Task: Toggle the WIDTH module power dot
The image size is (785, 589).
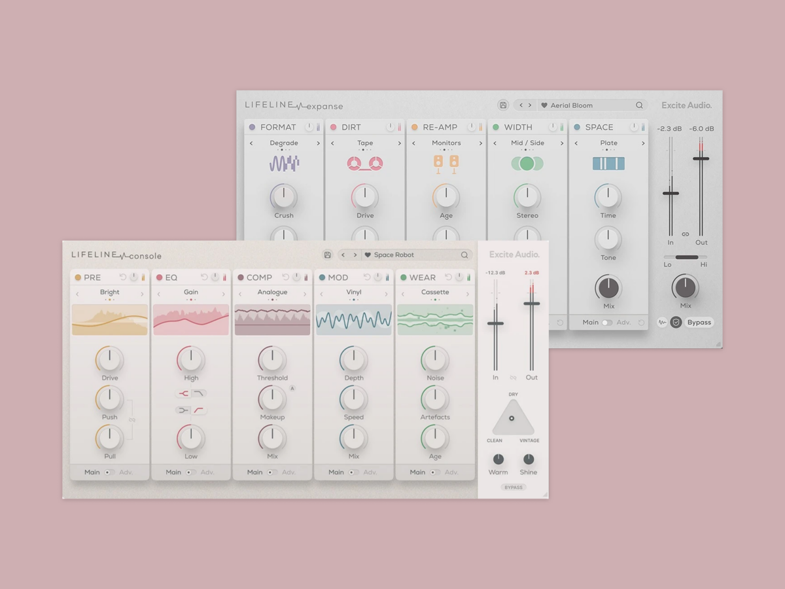Action: pyautogui.click(x=496, y=127)
